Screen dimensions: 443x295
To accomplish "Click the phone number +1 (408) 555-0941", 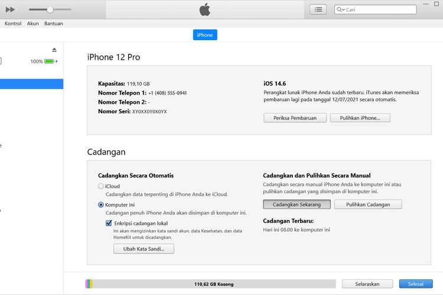I will tap(167, 93).
